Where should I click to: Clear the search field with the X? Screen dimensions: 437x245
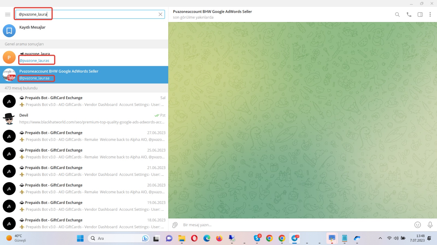(160, 14)
